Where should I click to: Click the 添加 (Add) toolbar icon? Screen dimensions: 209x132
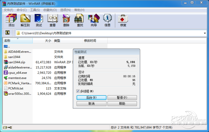(x=11, y=20)
